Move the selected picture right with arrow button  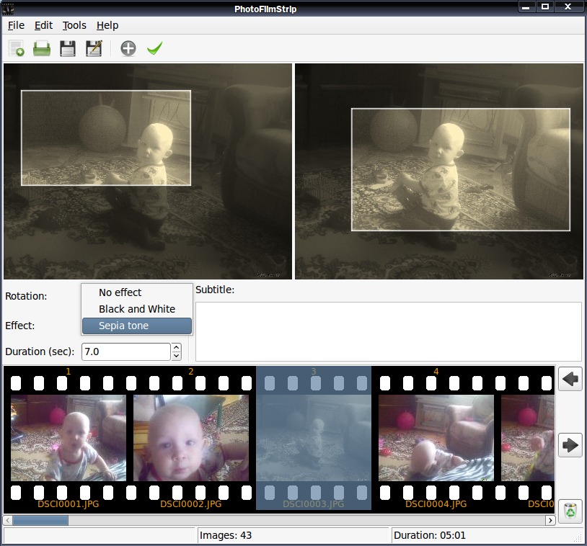point(570,445)
